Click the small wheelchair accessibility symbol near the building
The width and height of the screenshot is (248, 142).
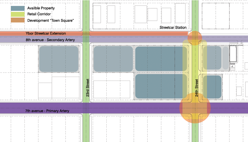click(232, 66)
